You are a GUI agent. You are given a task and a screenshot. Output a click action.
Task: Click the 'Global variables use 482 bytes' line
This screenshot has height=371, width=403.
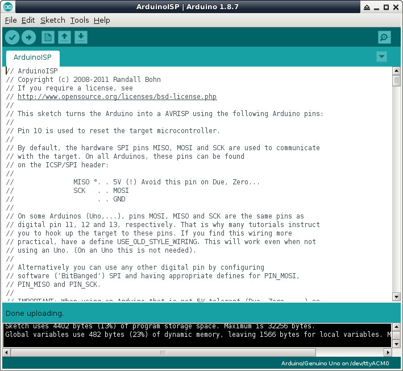pyautogui.click(x=198, y=334)
